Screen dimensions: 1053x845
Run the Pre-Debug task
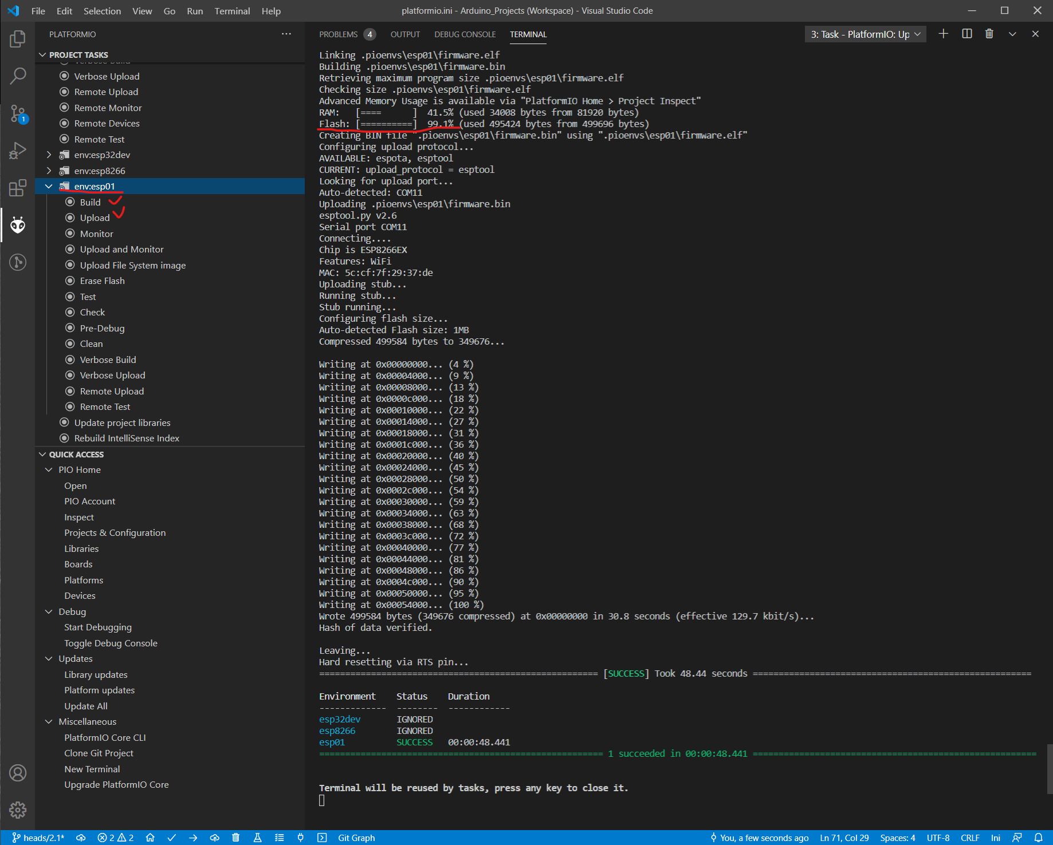click(102, 328)
